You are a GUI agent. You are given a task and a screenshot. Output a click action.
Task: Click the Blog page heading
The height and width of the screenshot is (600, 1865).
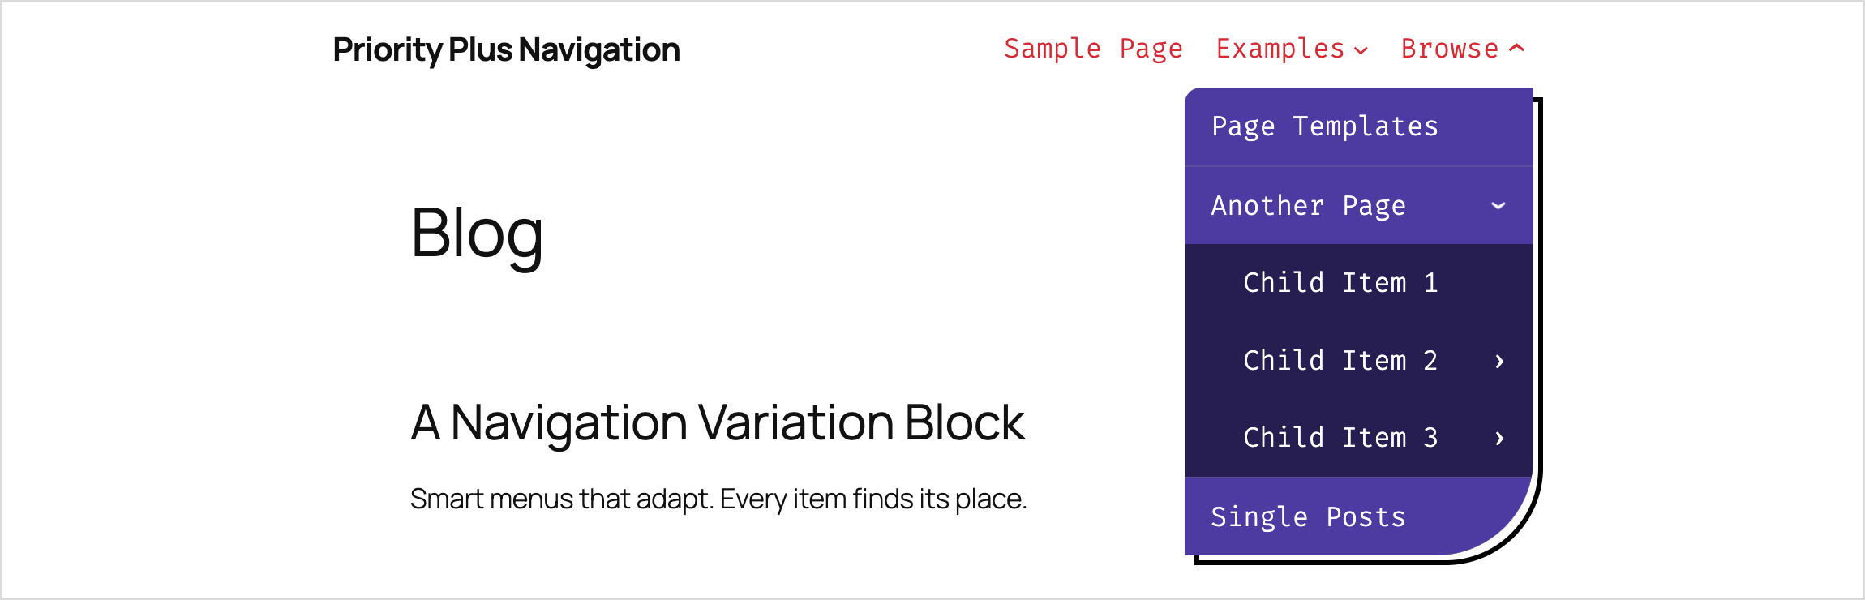(x=477, y=233)
